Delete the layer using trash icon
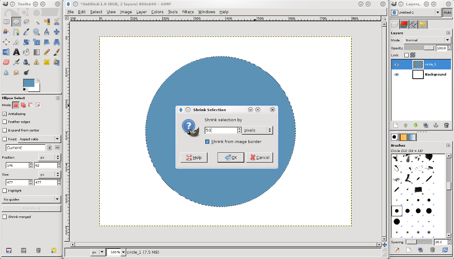Viewport: 454px width, 259px height. 446,125
